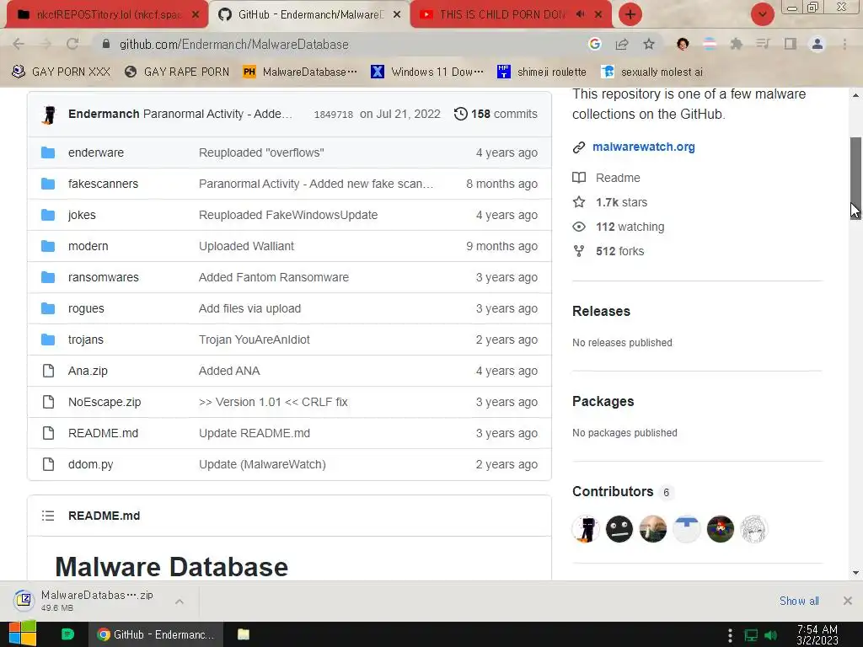863x647 pixels.
Task: Reload the current GitHub page
Action: [72, 44]
